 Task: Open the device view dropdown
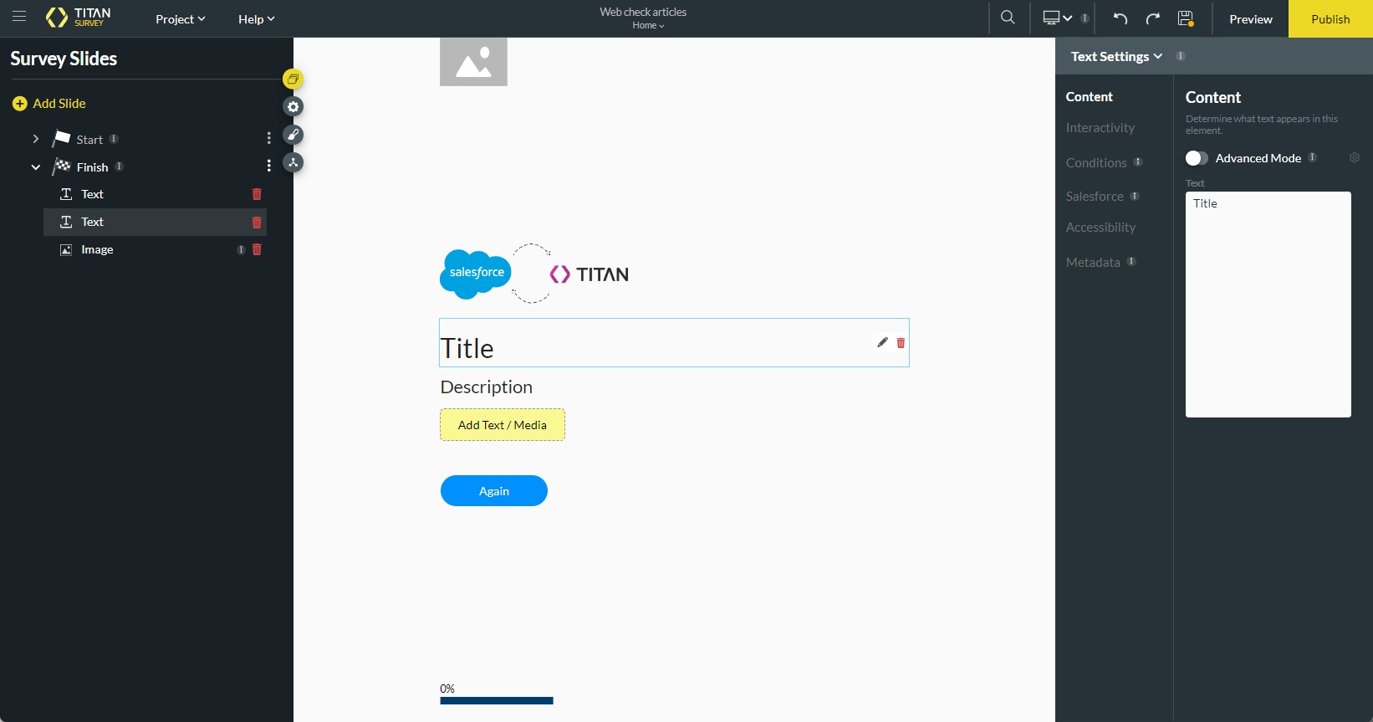(x=1058, y=18)
